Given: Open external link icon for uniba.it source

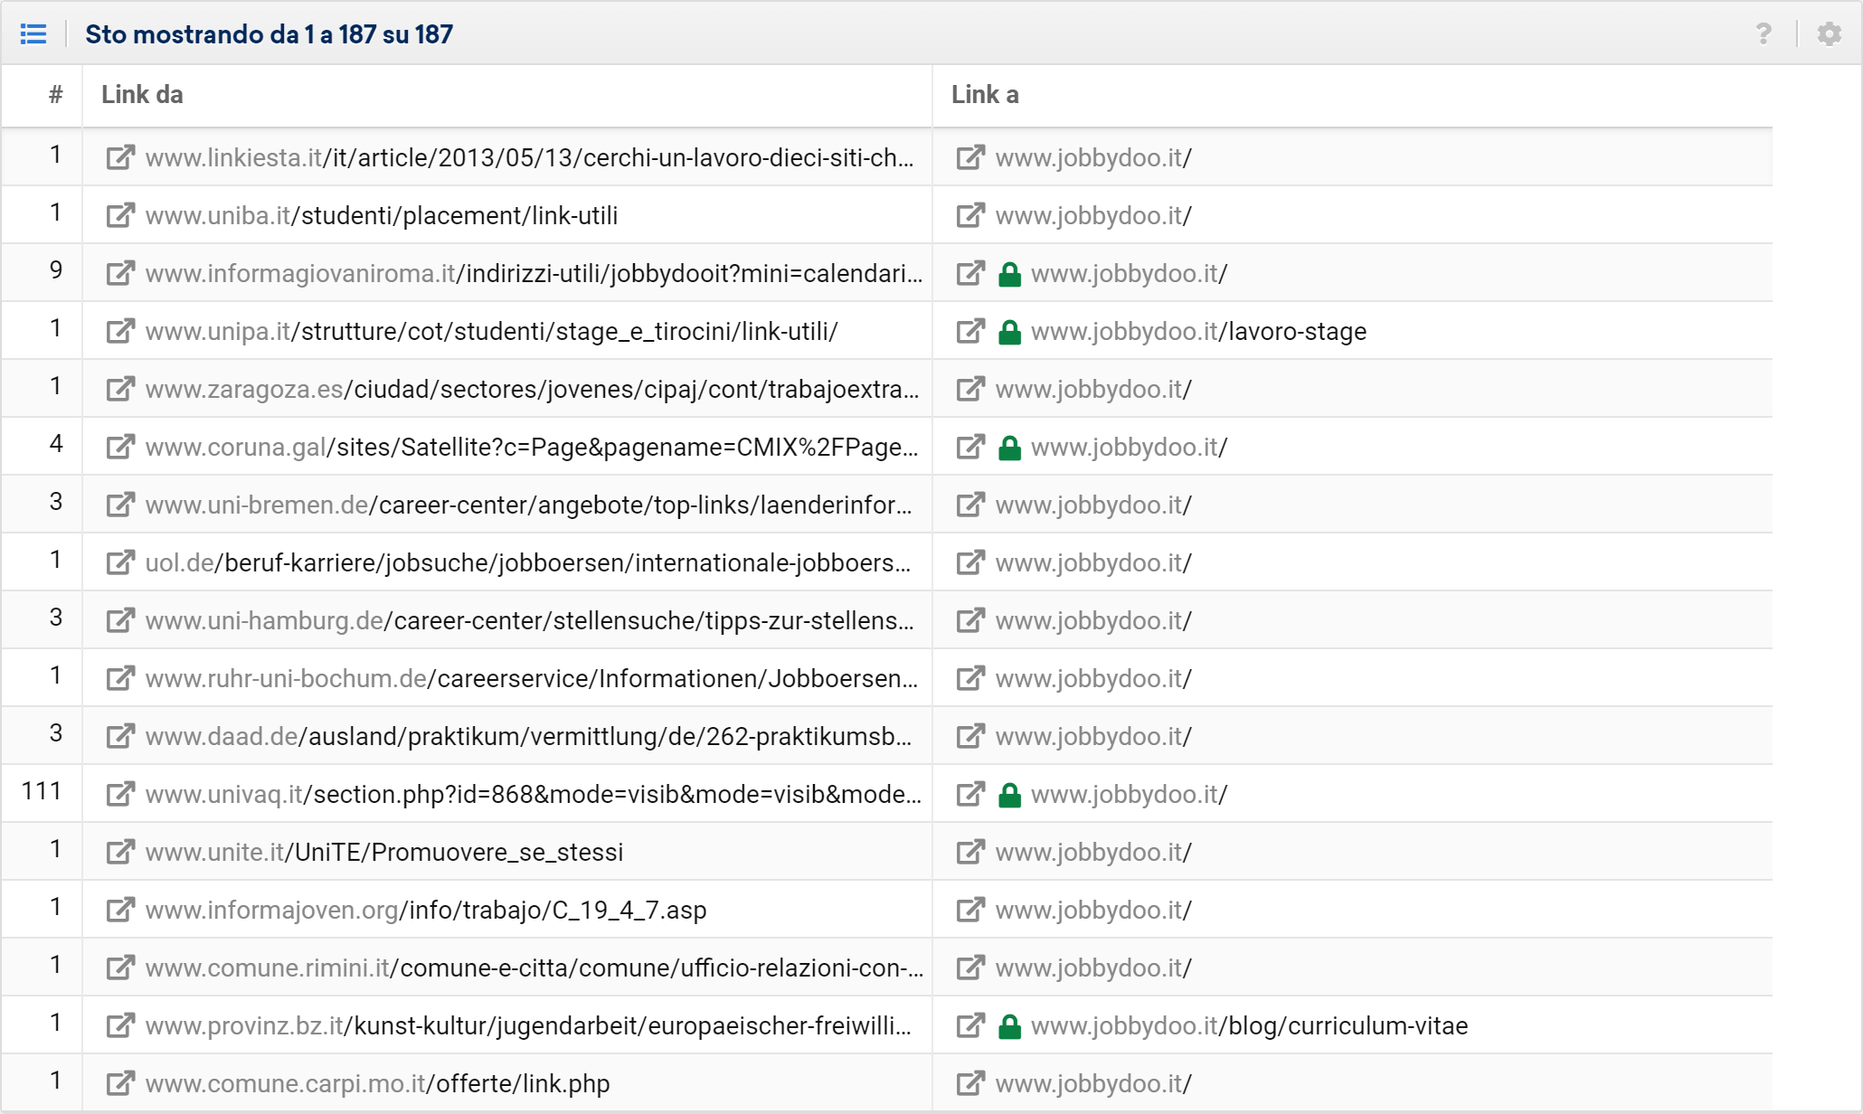Looking at the screenshot, I should click(120, 215).
